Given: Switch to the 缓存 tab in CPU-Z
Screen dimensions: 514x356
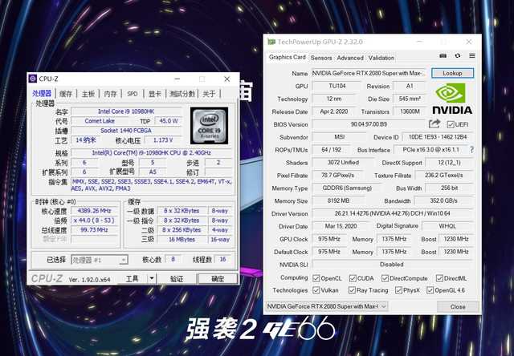Looking at the screenshot, I should pyautogui.click(x=66, y=94).
